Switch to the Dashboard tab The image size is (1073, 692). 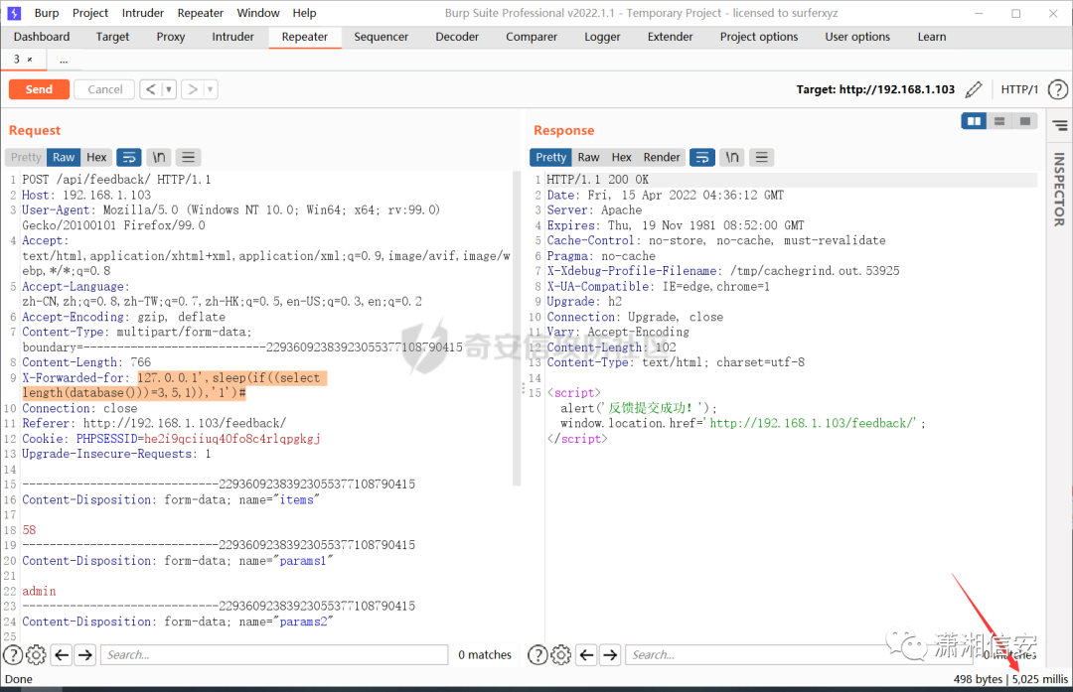coord(42,37)
